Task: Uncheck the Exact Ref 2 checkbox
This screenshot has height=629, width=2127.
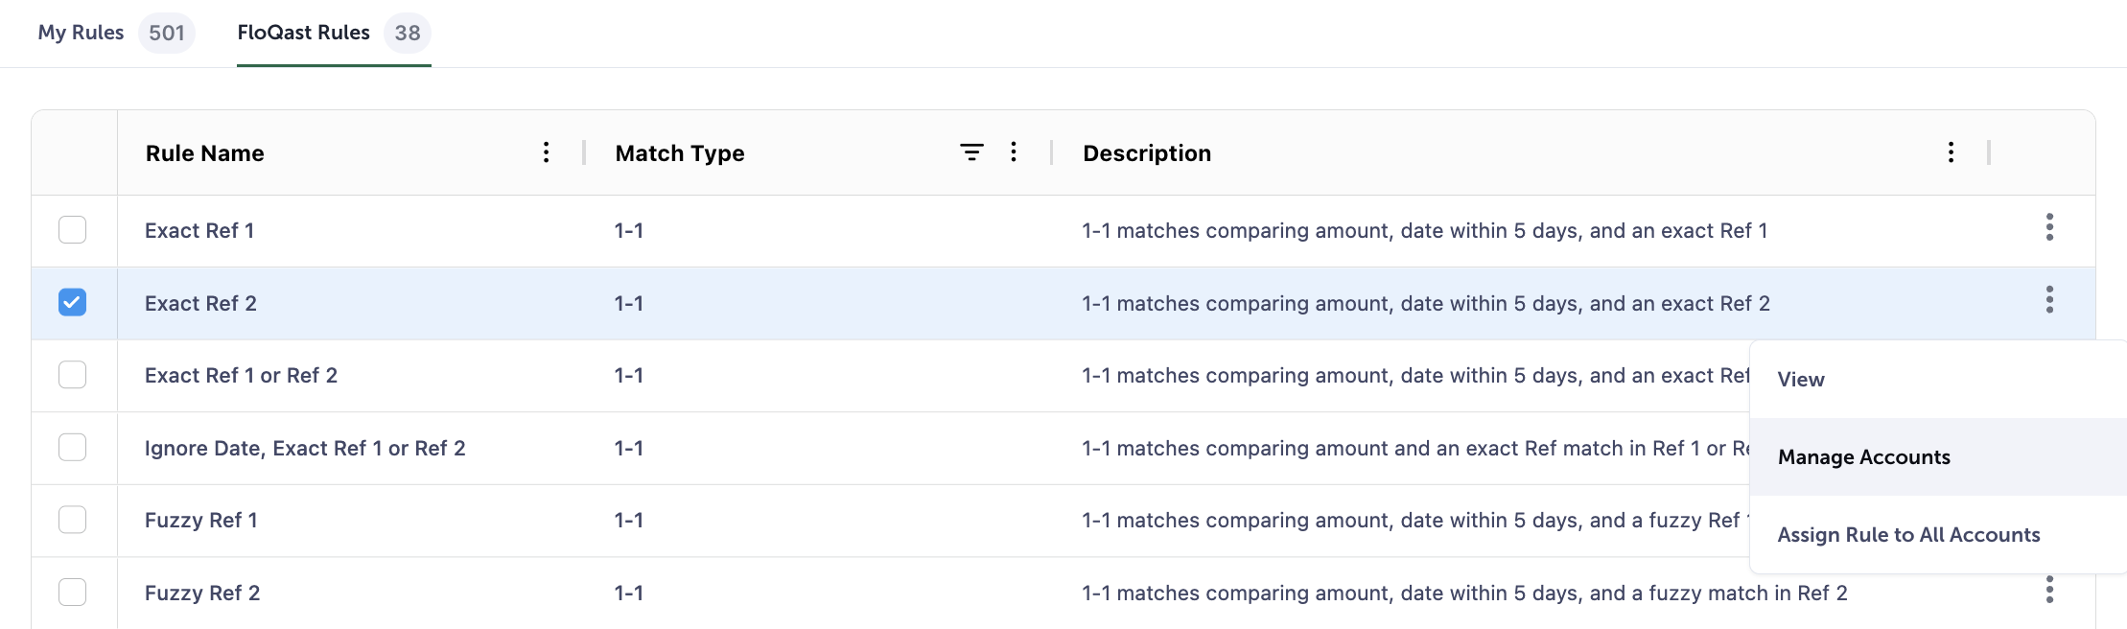Action: pyautogui.click(x=73, y=302)
